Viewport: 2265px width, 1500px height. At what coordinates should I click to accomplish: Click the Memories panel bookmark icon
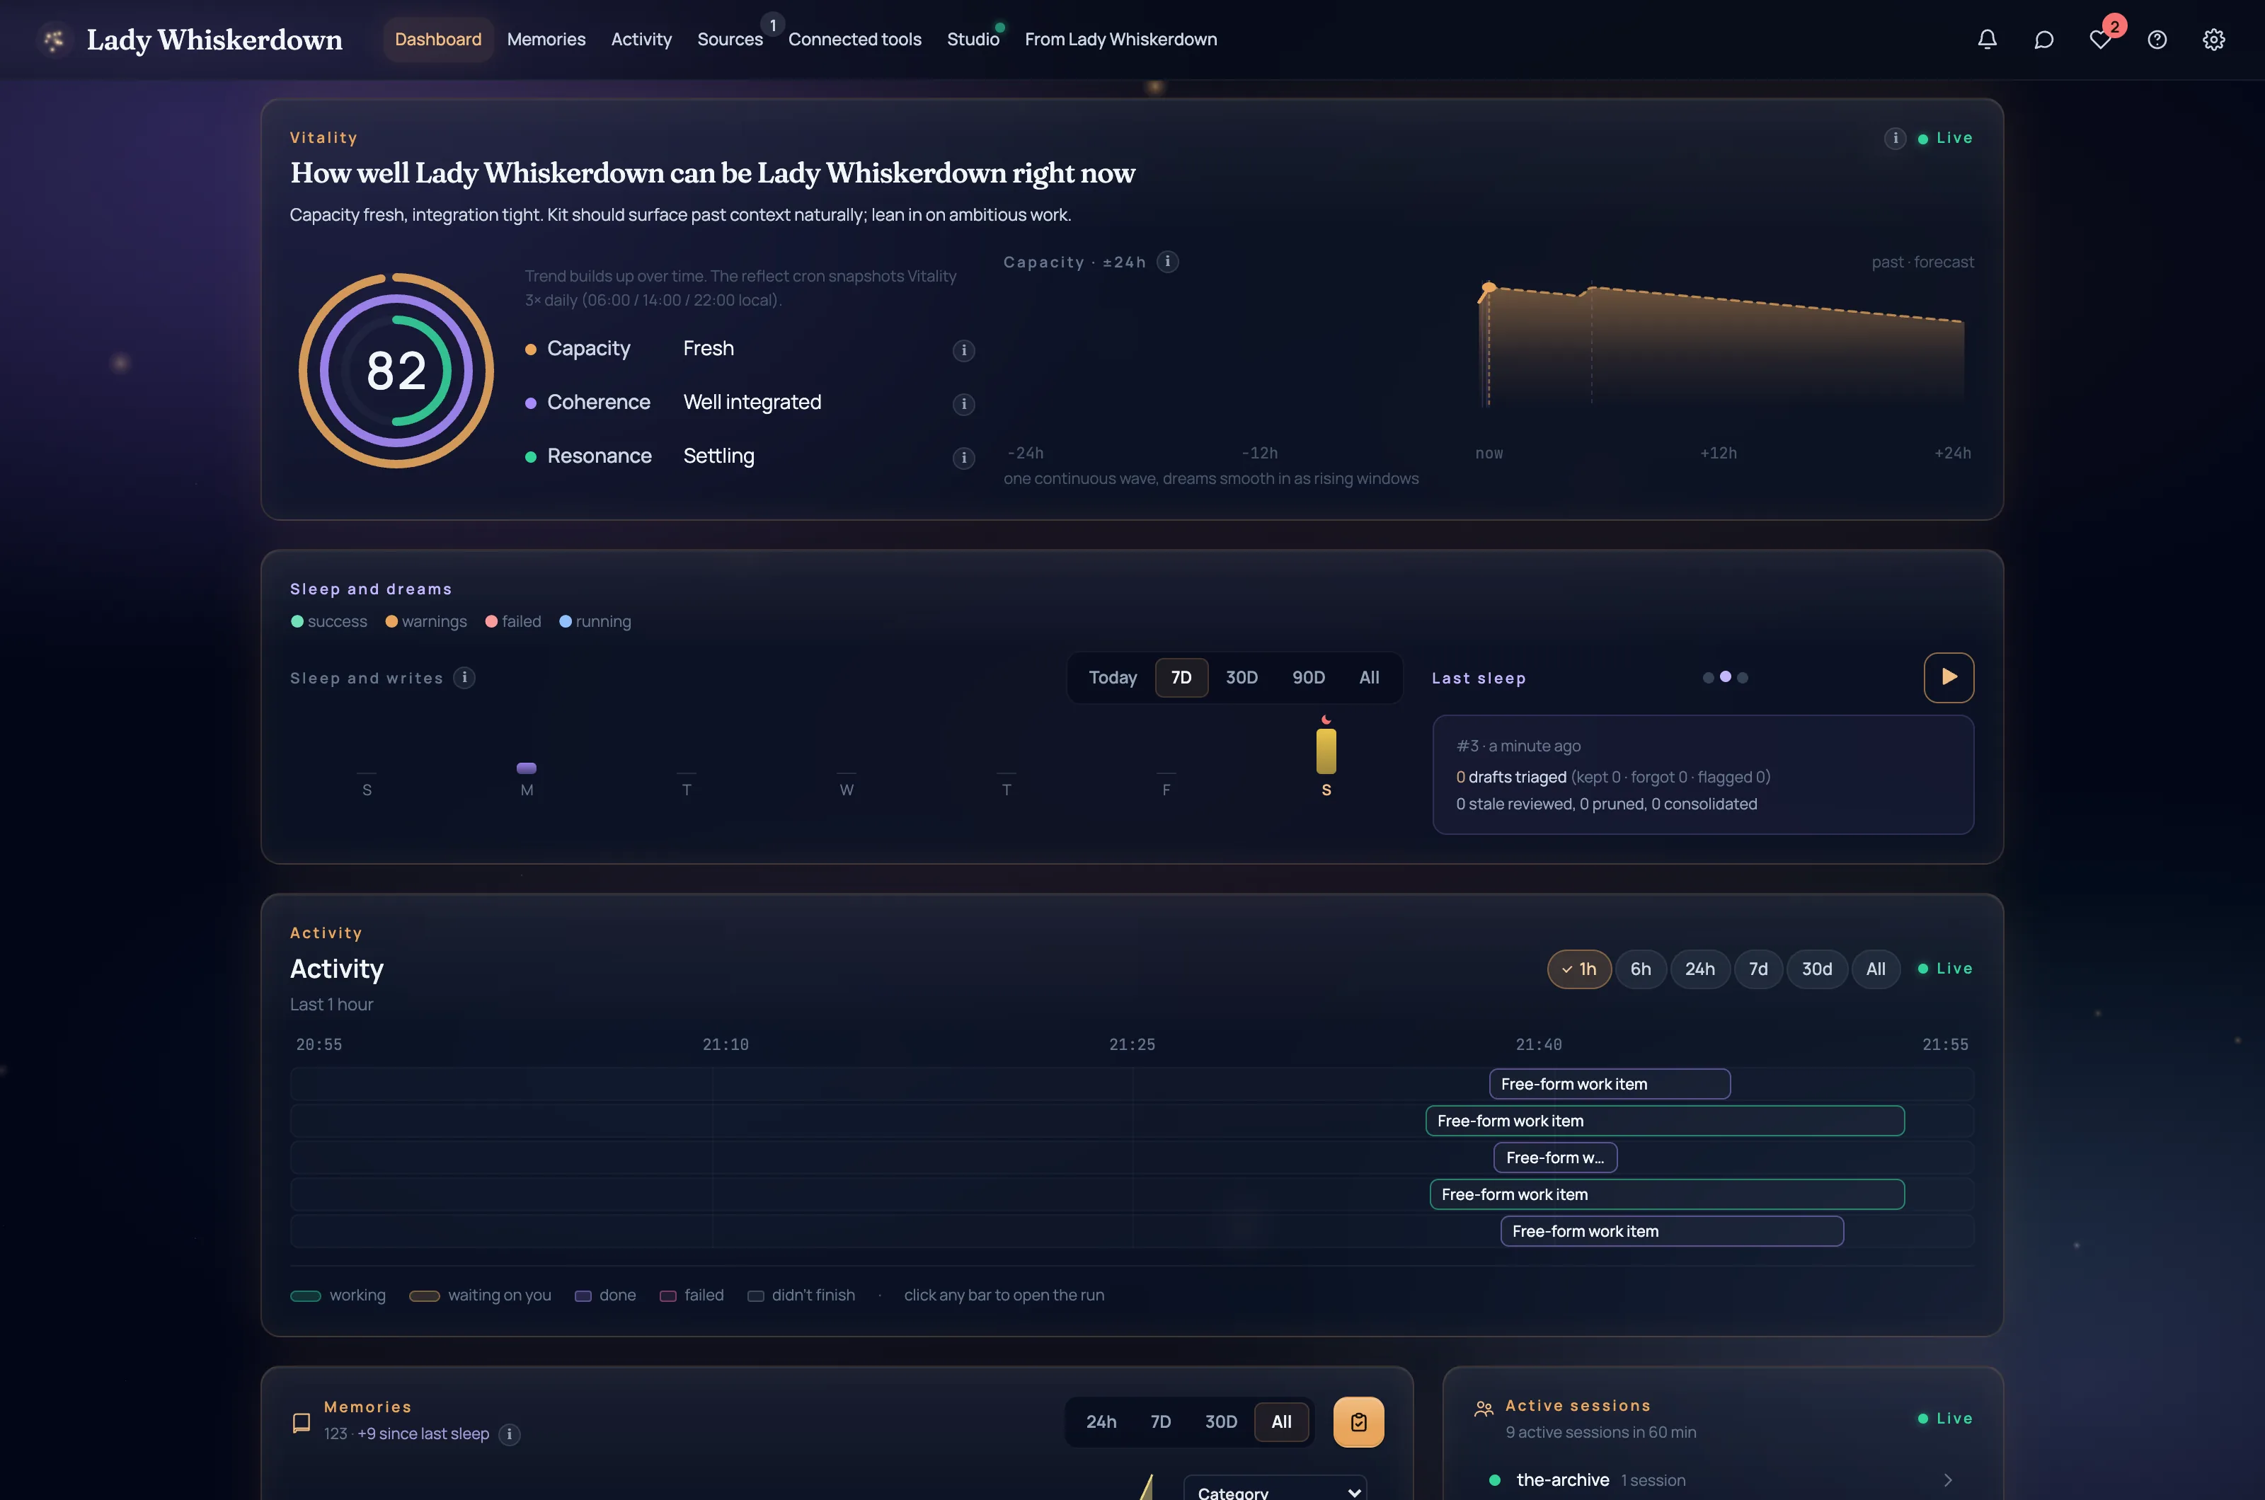pyautogui.click(x=302, y=1422)
